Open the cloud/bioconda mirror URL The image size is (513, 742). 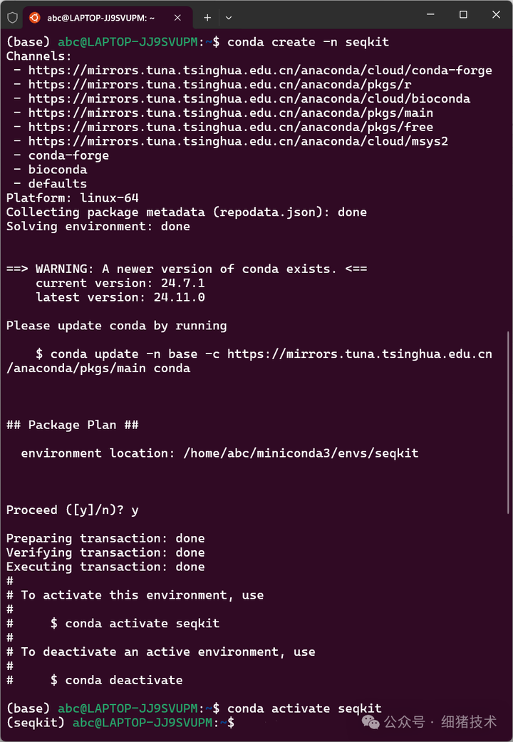[249, 99]
